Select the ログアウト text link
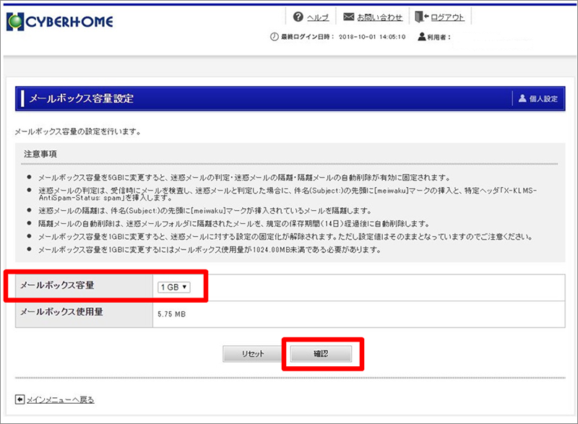The image size is (578, 424). click(447, 17)
